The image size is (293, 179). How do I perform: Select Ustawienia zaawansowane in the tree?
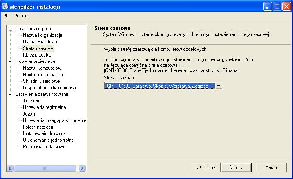[42, 94]
